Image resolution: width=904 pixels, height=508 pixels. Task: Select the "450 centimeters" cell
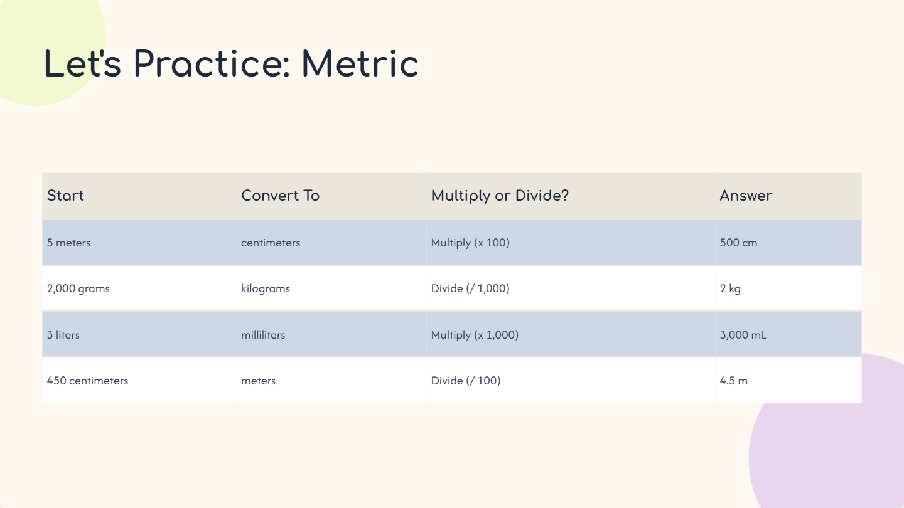87,381
